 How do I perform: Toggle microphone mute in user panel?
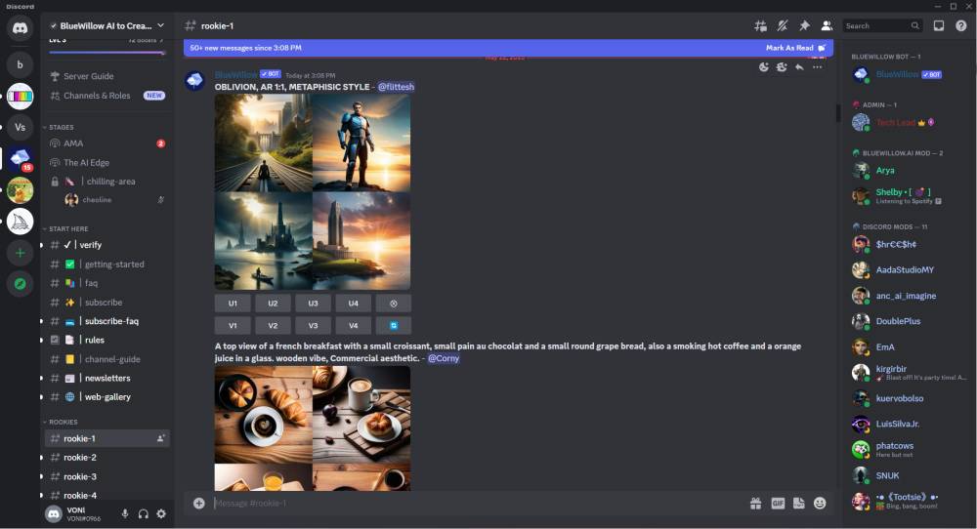[125, 513]
